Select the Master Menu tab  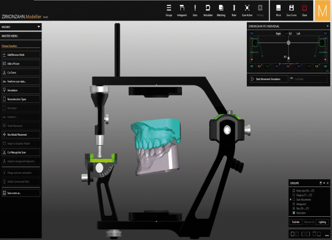point(21,36)
